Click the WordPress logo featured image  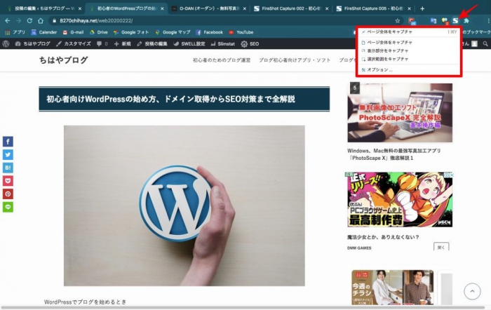point(184,205)
